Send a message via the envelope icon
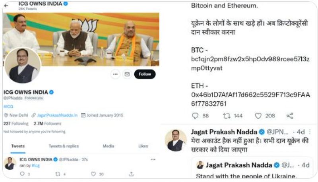This screenshot has height=182, width=318. coord(127,74)
